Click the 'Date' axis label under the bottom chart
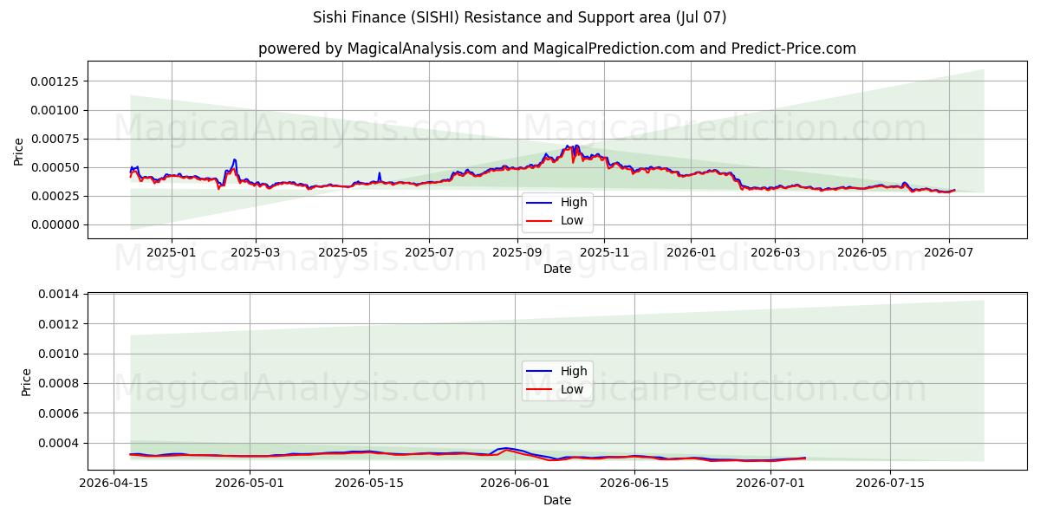 click(557, 500)
